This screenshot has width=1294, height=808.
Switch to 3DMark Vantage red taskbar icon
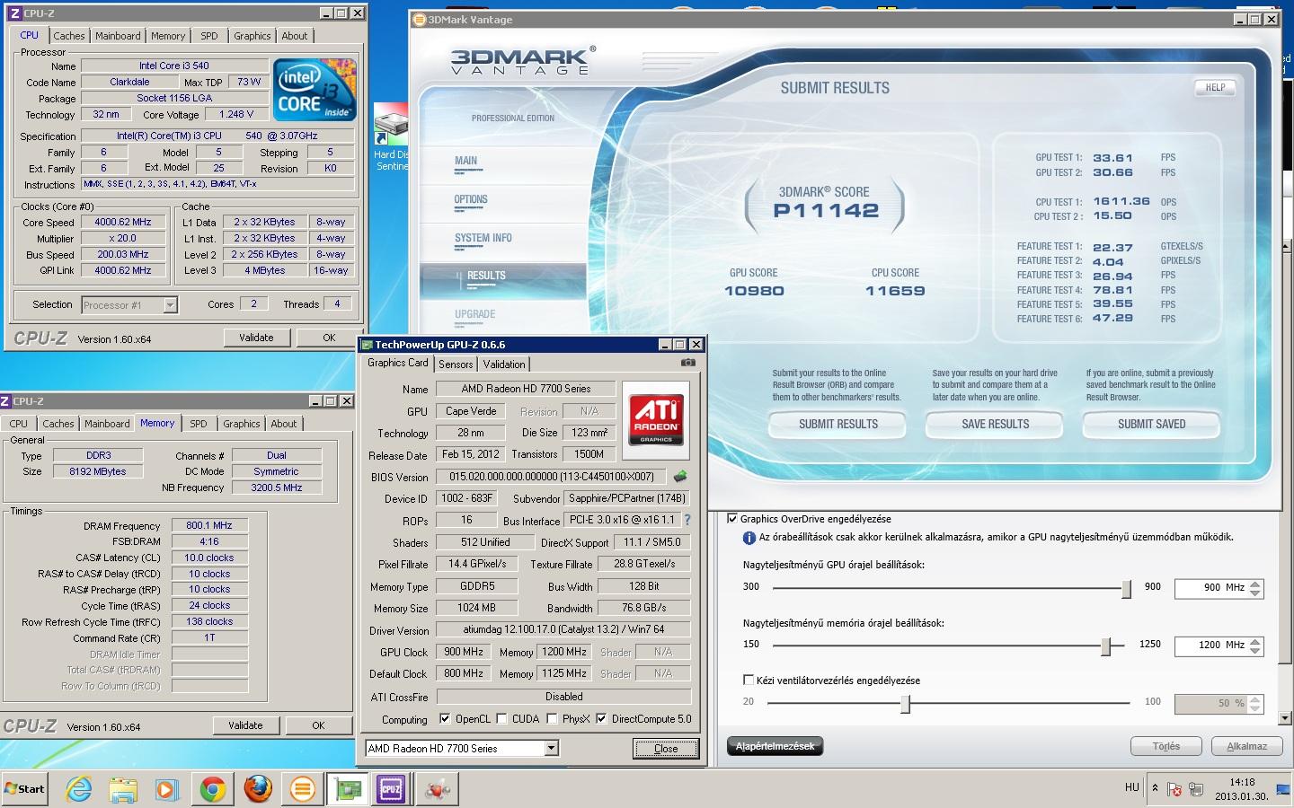pyautogui.click(x=437, y=789)
